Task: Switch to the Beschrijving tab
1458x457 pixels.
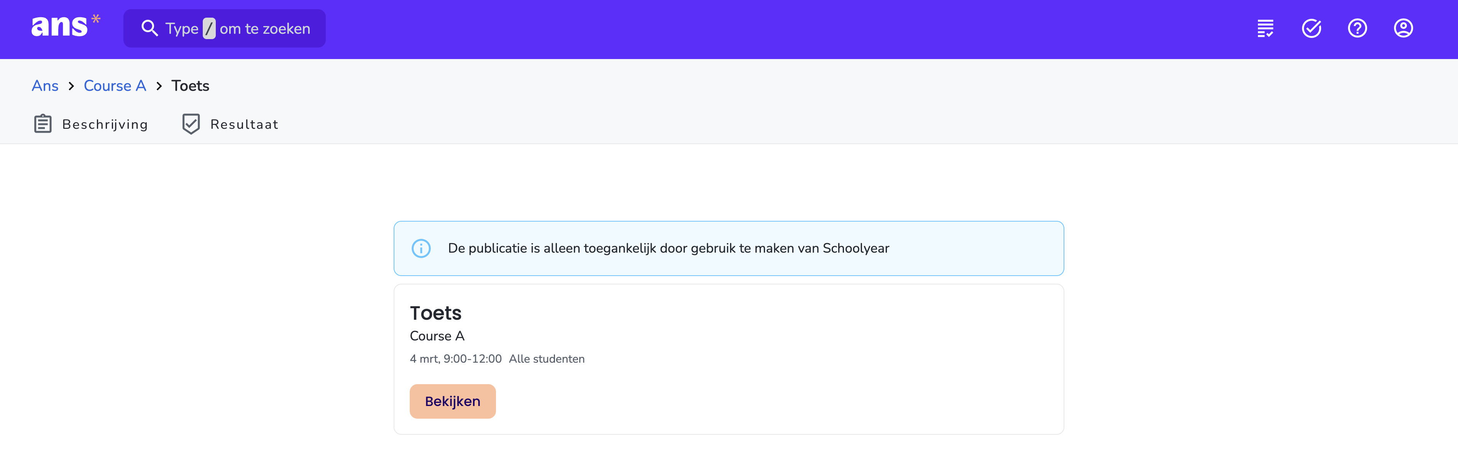Action: click(x=90, y=124)
